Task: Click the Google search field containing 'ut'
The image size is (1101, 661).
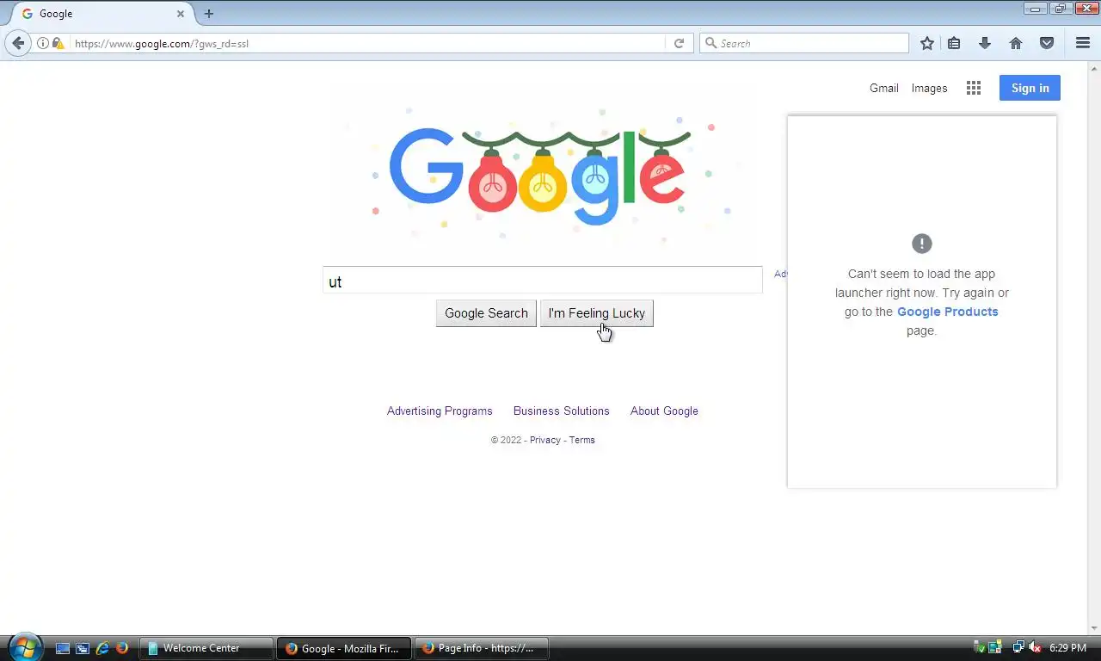Action: click(543, 281)
